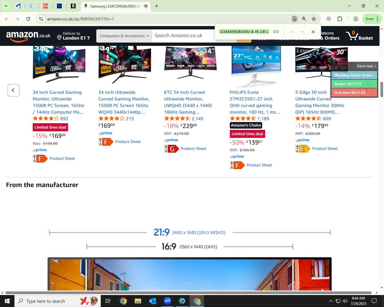Image resolution: width=384 pixels, height=307 pixels.
Task: Change delivery location London E1 7
Action: click(x=73, y=36)
